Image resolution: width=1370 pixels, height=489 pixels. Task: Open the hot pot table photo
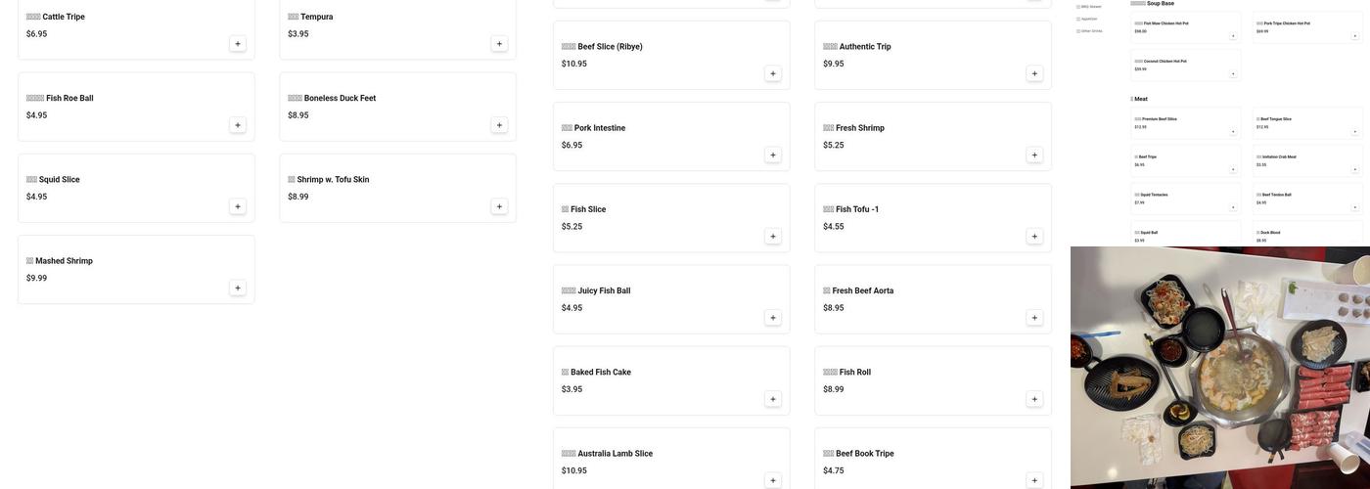[x=1219, y=368]
